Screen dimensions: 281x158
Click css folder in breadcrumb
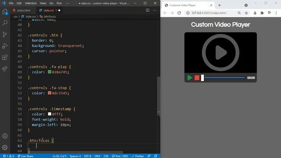(15, 17)
